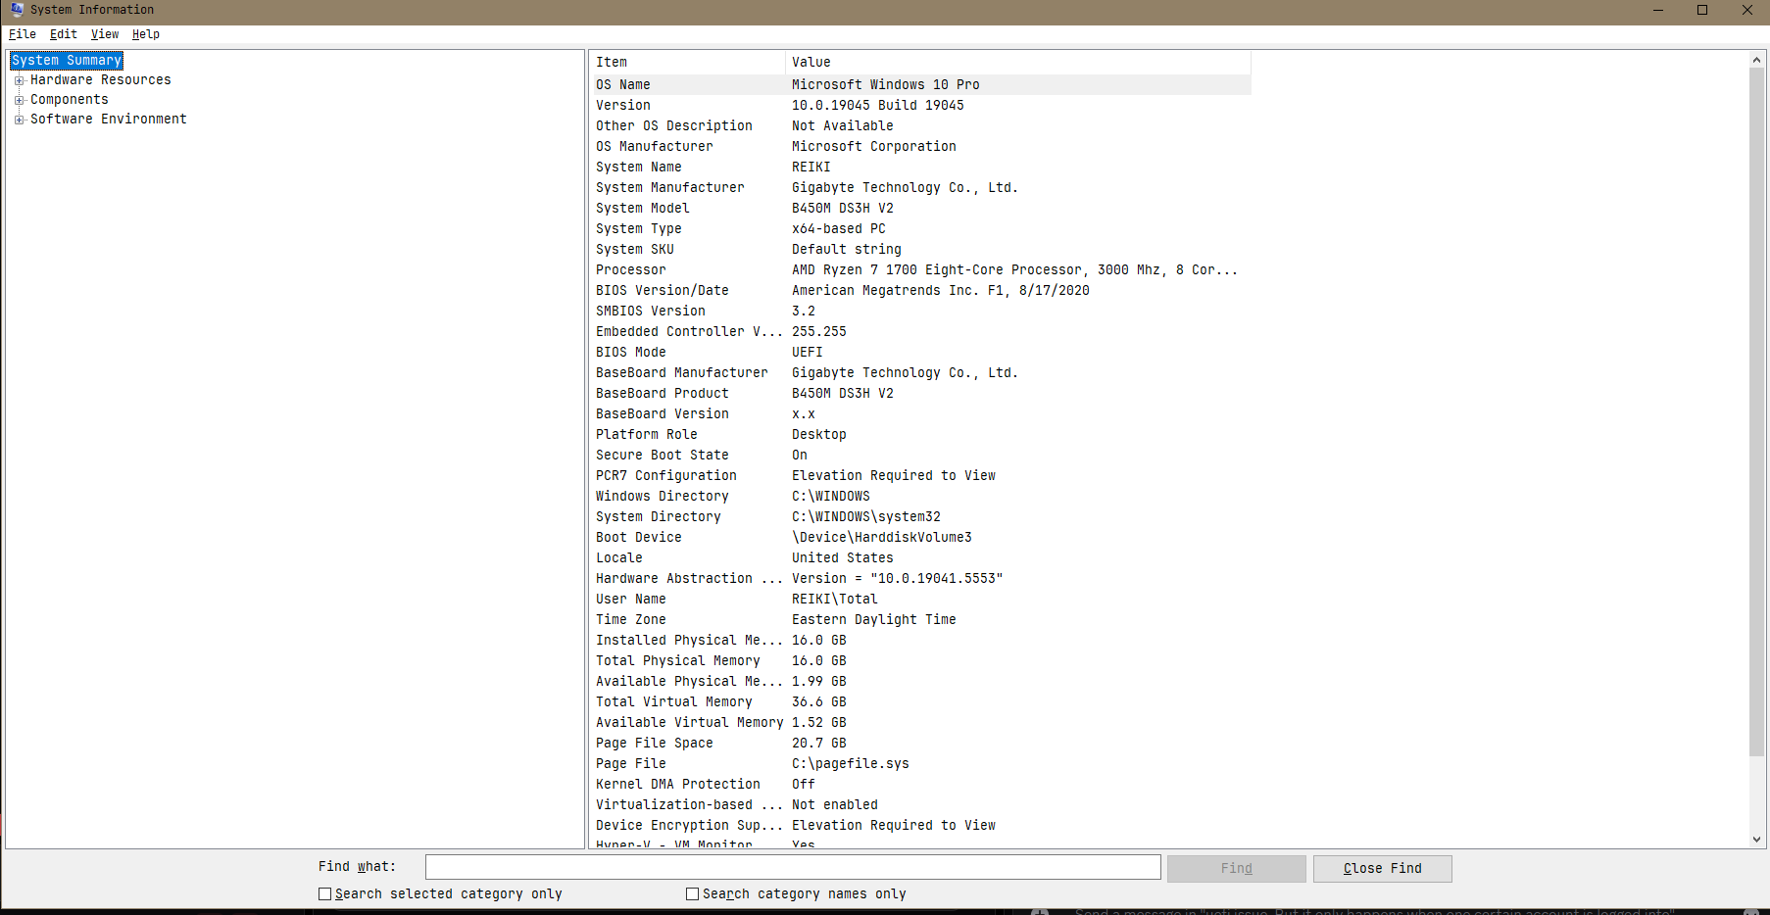Screen dimensions: 1770x915
Task: Open the Edit menu
Action: click(x=64, y=34)
